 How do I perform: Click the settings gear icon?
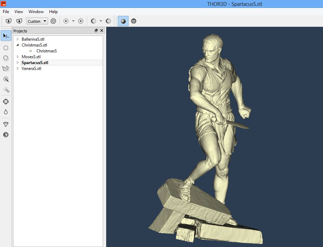click(53, 21)
